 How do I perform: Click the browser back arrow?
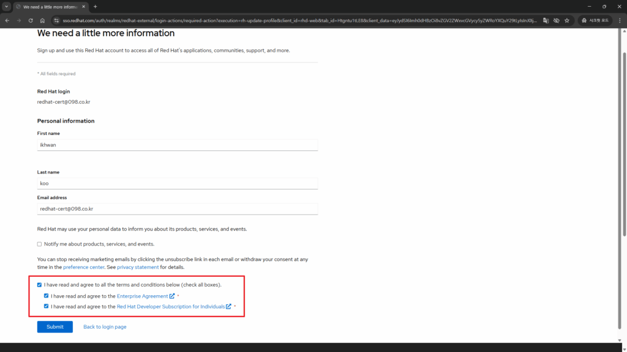(x=7, y=20)
